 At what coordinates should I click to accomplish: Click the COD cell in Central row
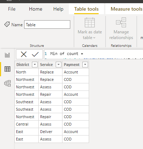click(76, 124)
